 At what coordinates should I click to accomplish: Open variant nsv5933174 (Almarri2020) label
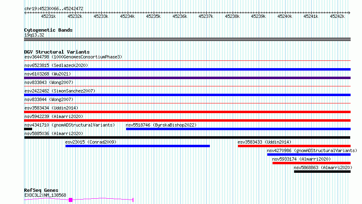301,159
